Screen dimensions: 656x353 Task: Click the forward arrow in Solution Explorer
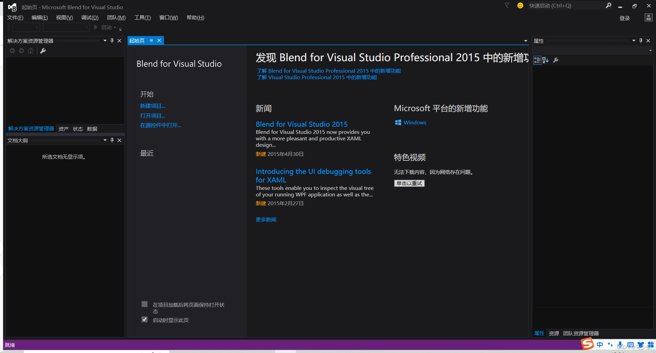coord(21,51)
